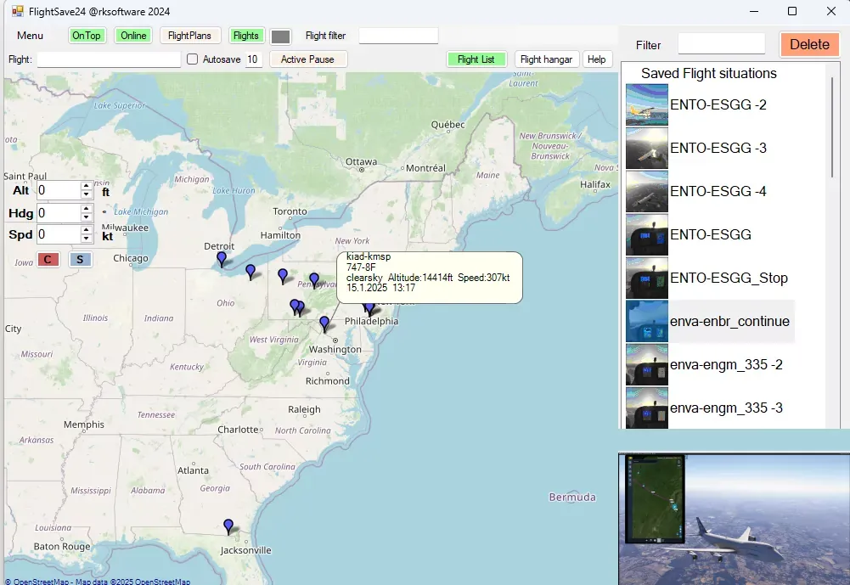
Task: Select the flight pin near Jacksonville
Action: point(228,526)
